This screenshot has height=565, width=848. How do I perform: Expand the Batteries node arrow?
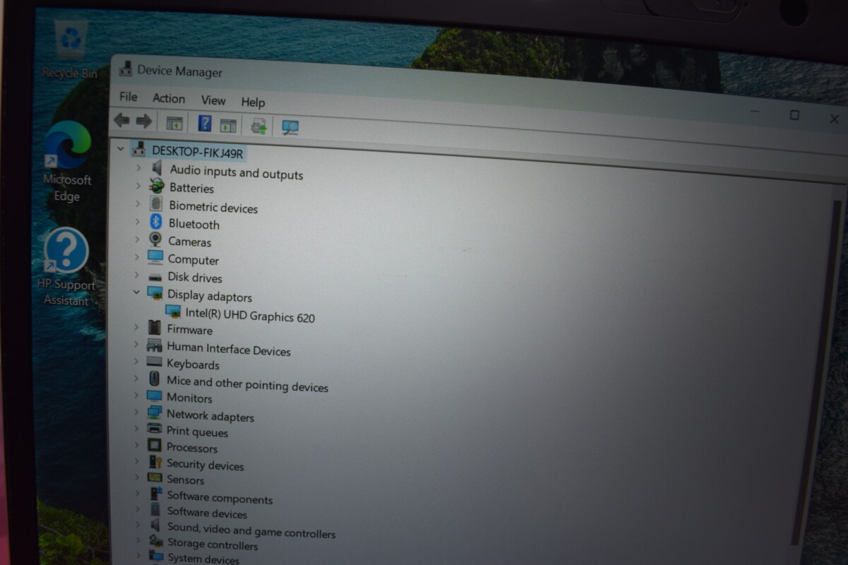point(138,186)
